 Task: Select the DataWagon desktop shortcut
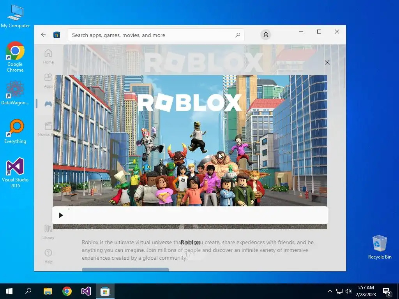(15, 93)
